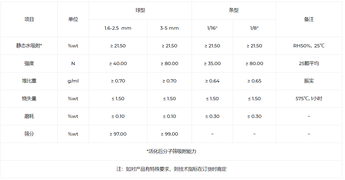The width and height of the screenshot is (345, 180).
Task: Click the 条型 group header
Action: point(234,10)
